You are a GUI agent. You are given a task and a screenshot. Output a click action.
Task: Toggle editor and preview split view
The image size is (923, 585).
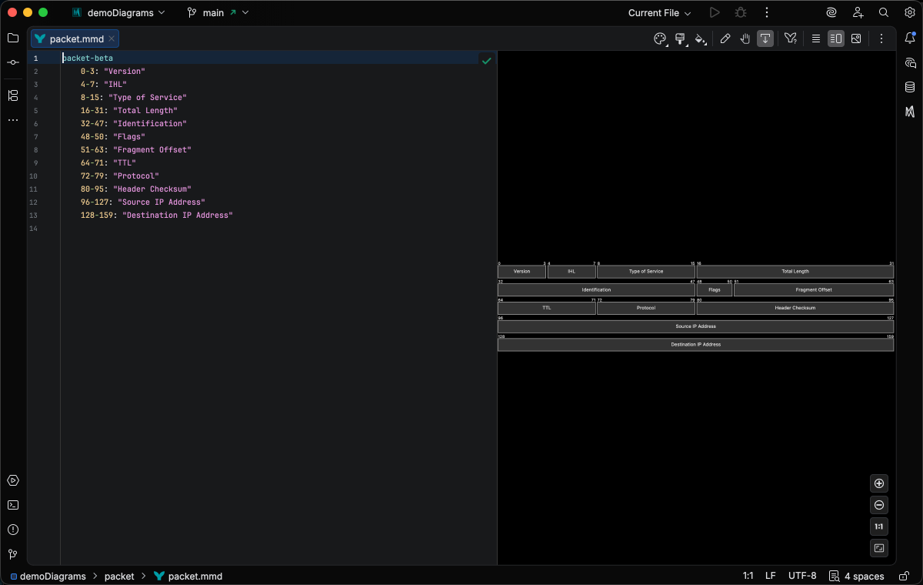click(836, 38)
